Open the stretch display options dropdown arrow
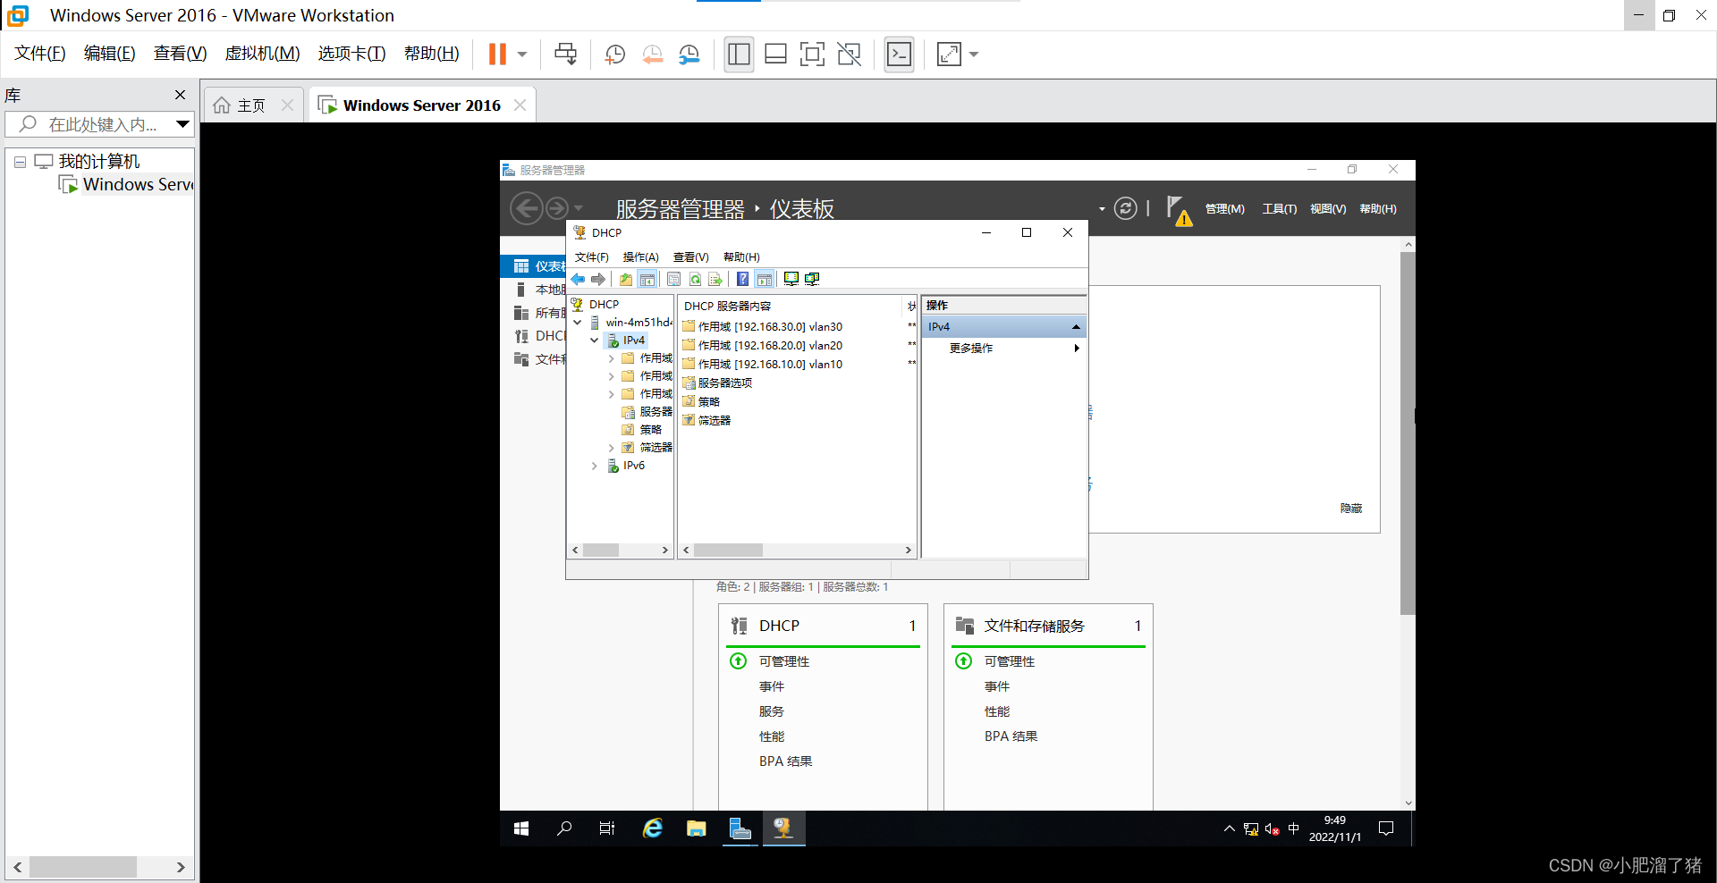Screen dimensions: 1717x883 tap(974, 55)
